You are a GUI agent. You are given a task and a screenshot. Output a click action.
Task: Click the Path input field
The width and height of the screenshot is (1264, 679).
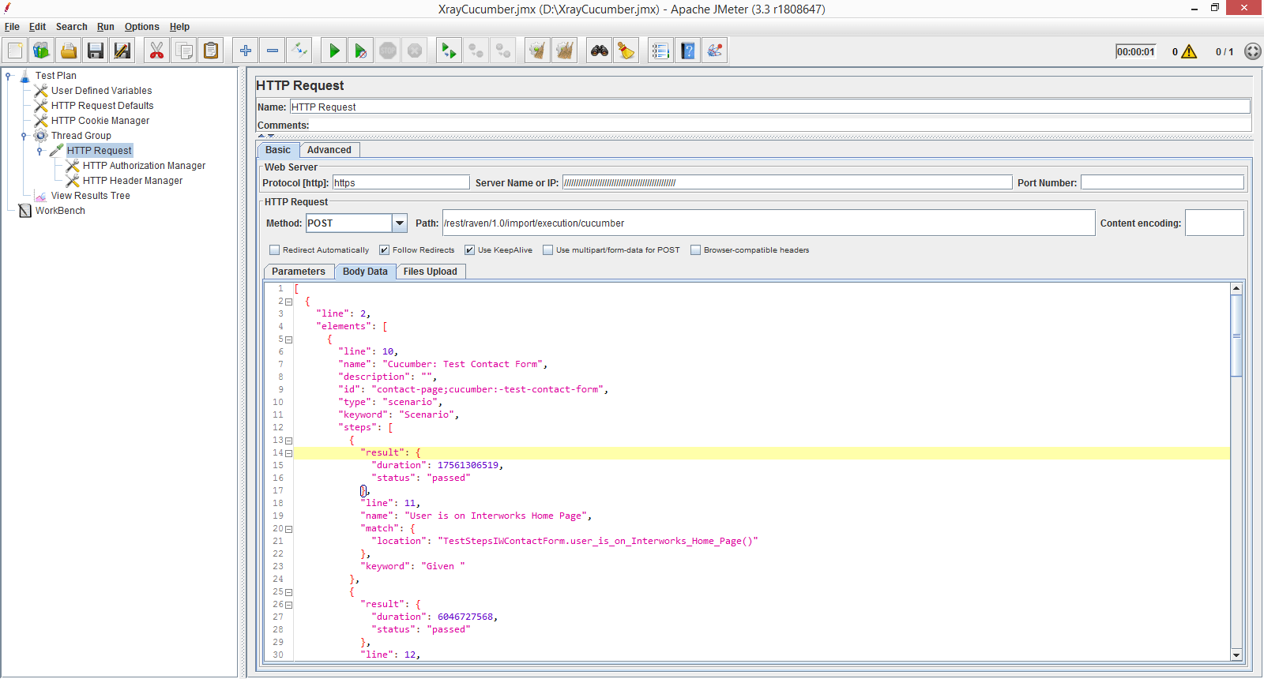point(769,223)
